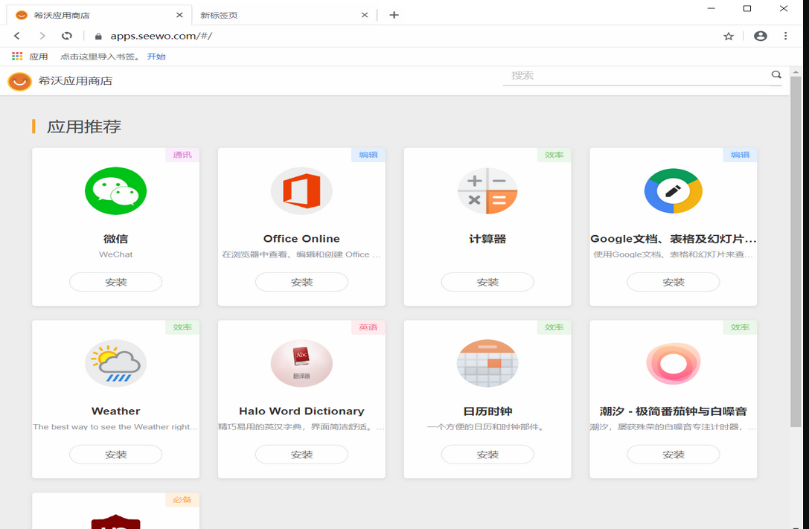Click the address bar URL apps.seewo.com
This screenshot has width=809, height=529.
(161, 36)
